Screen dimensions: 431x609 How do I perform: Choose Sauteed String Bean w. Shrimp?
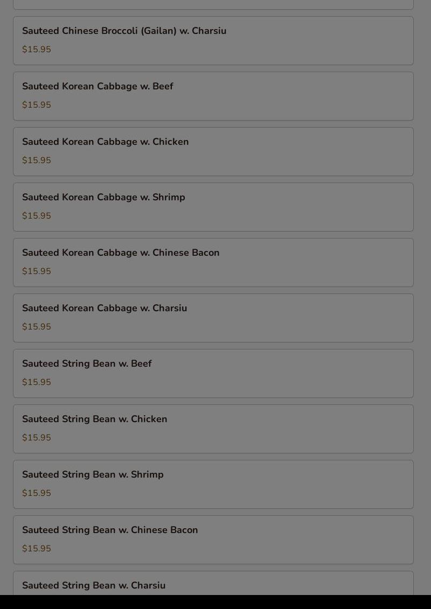coord(93,475)
